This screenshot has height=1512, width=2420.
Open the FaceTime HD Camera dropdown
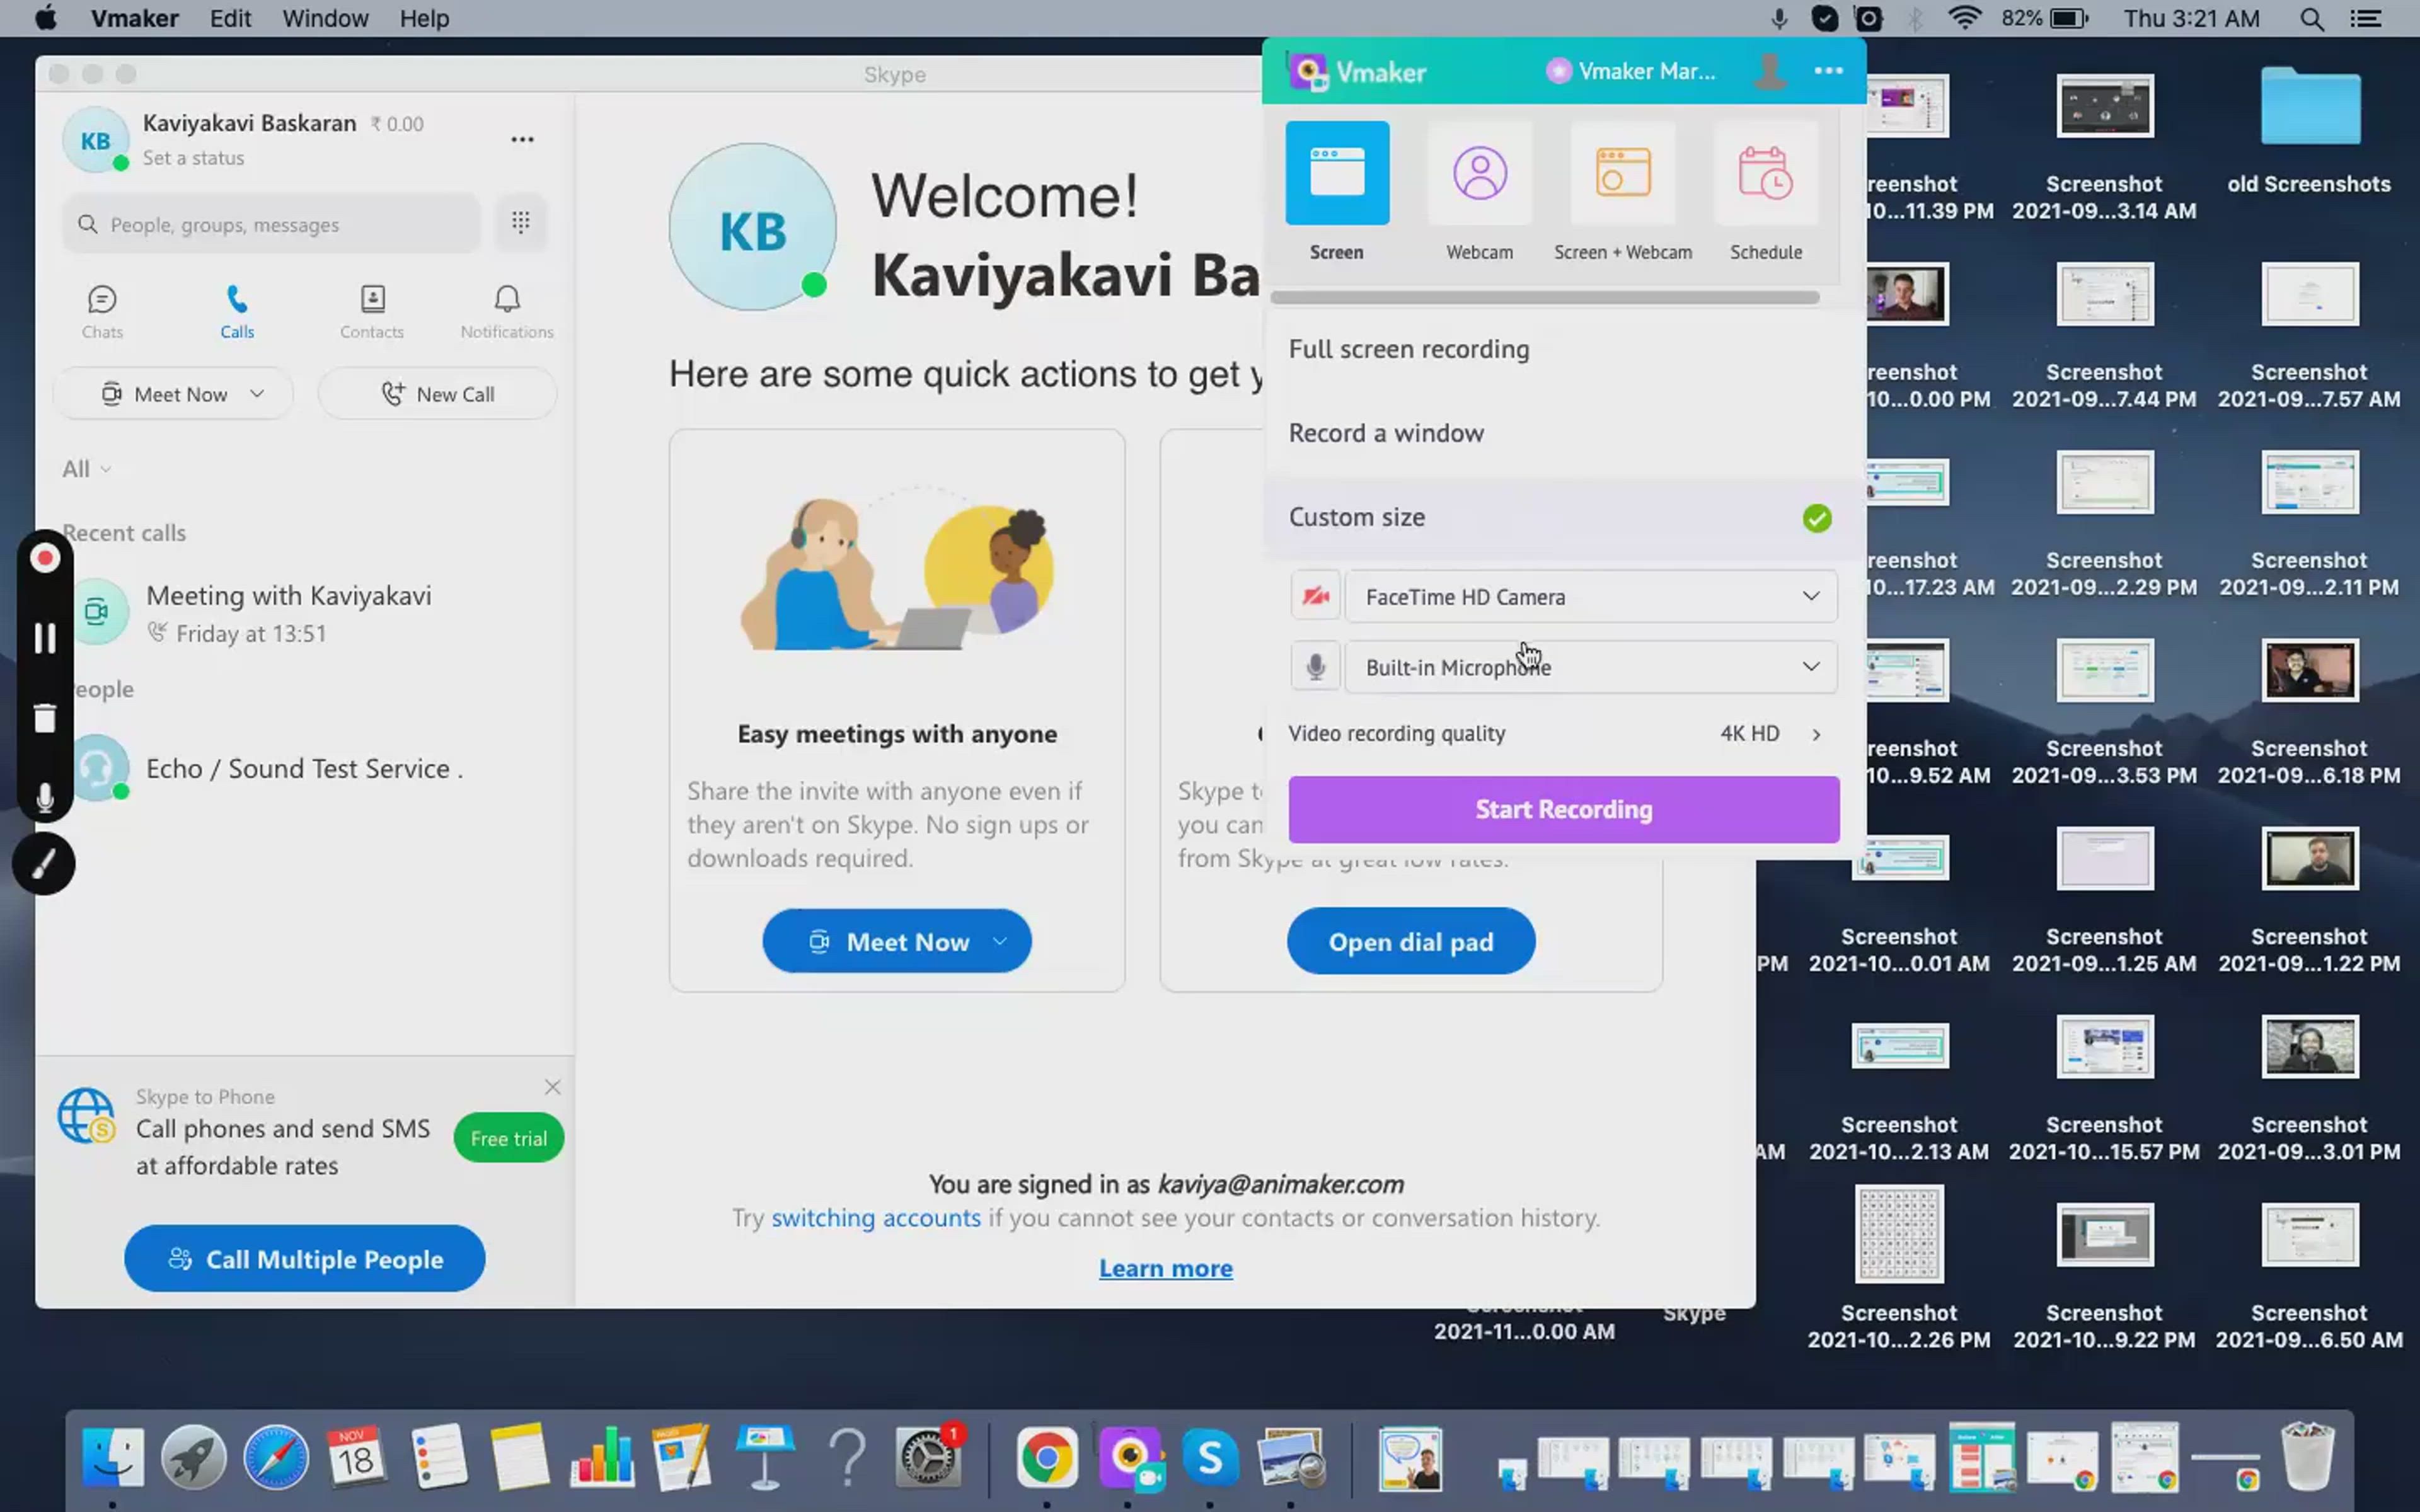tap(1591, 597)
